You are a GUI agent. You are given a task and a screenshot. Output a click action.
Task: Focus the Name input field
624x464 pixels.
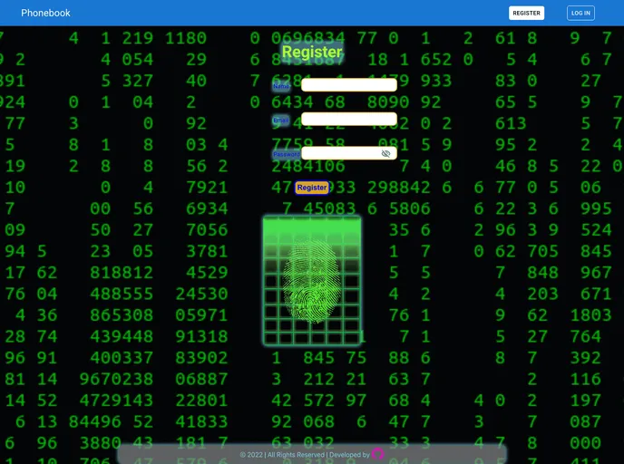[x=348, y=85]
